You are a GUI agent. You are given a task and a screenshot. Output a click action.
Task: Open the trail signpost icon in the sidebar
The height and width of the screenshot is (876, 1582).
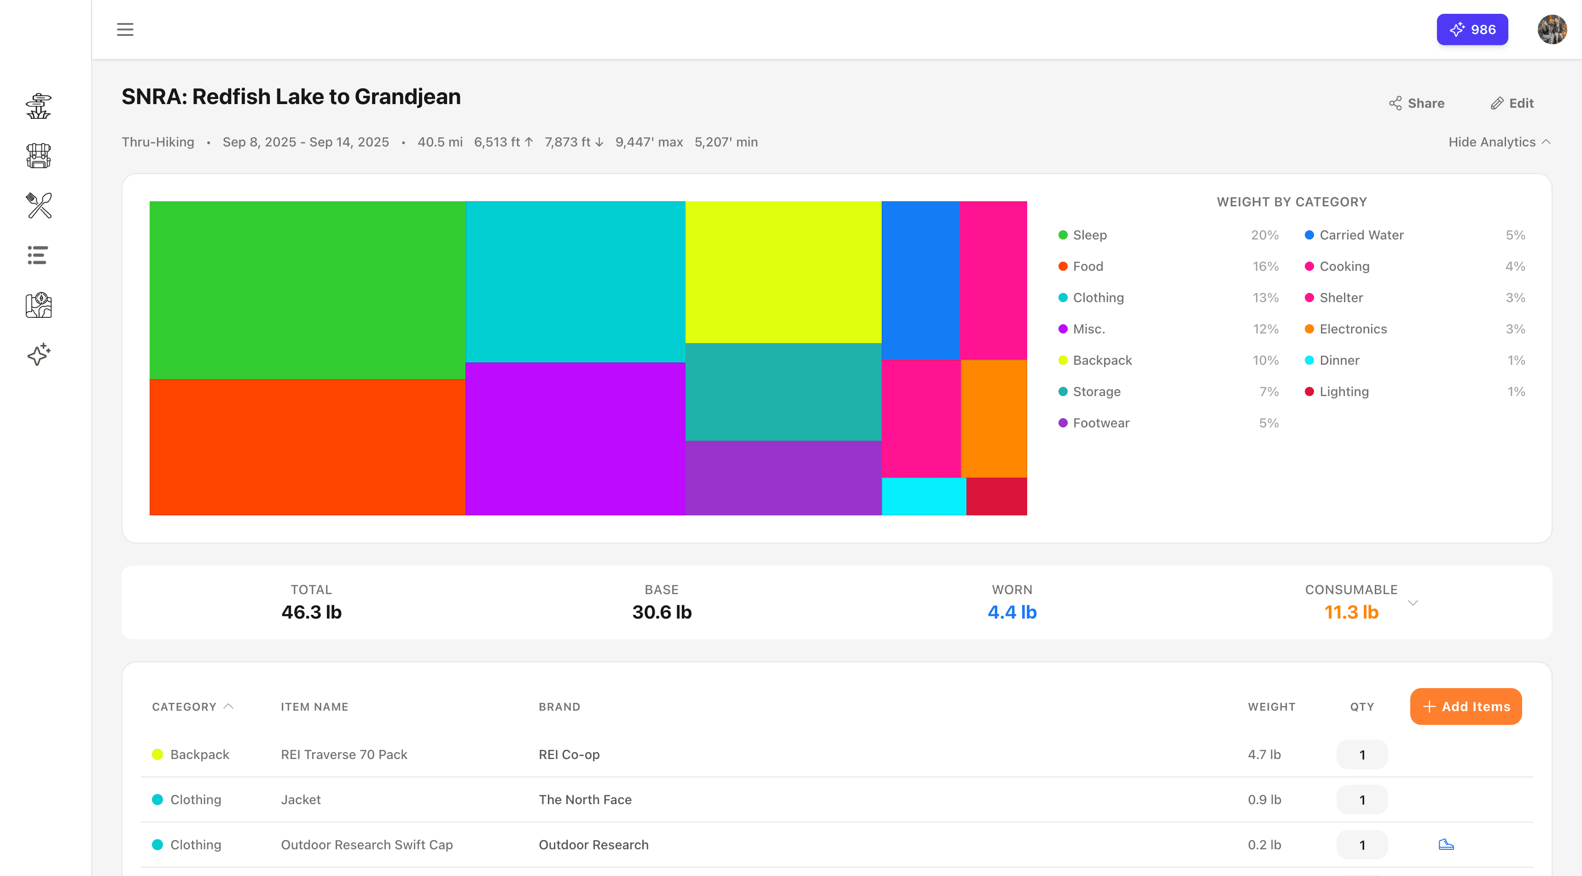(x=38, y=105)
